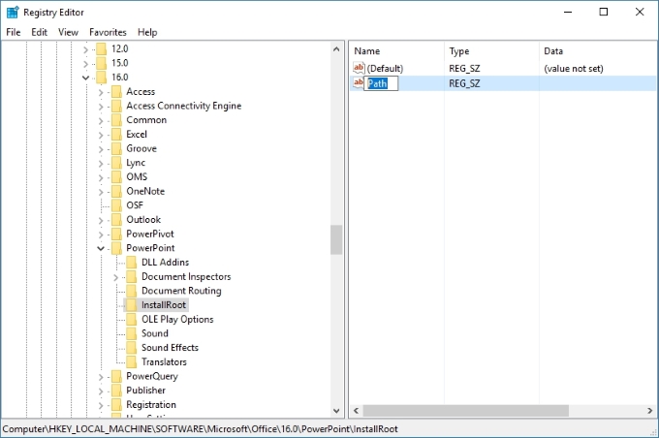Open the File menu

14,32
